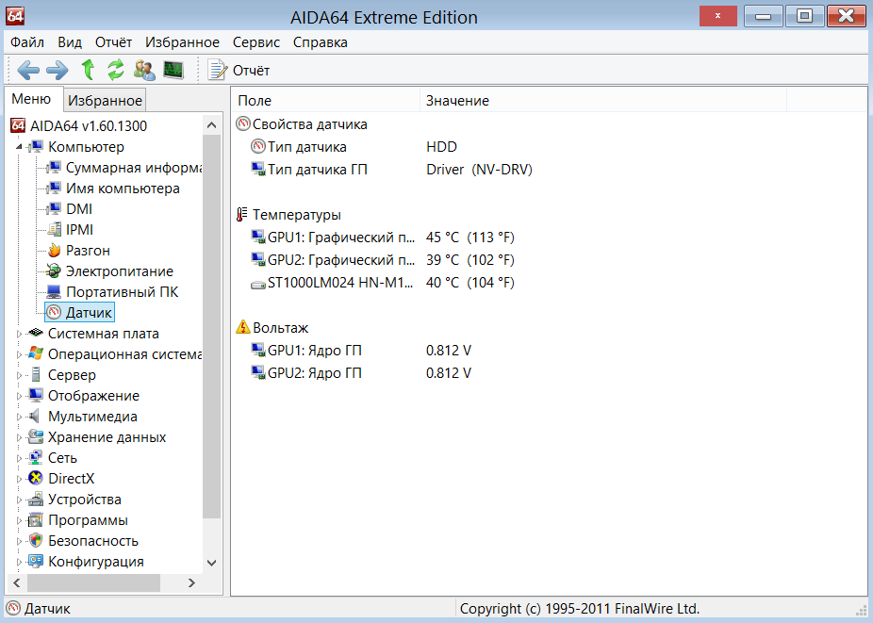This screenshot has height=623, width=873.
Task: Open the Сервис menu
Action: coord(255,42)
